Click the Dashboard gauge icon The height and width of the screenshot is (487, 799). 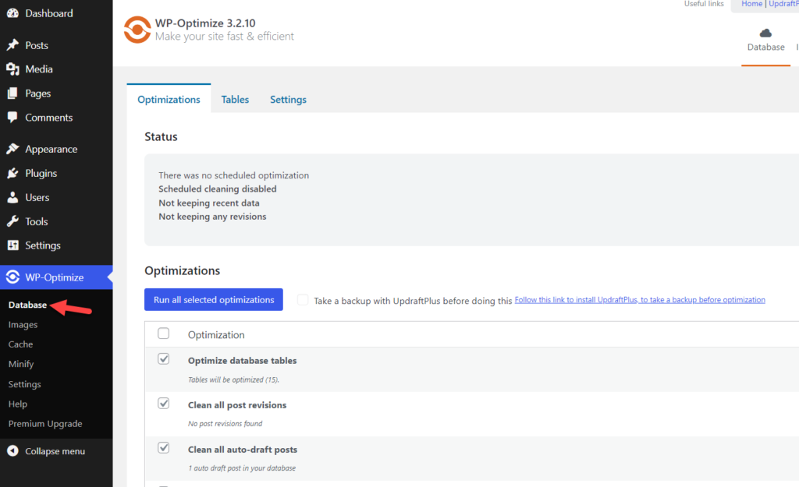(x=12, y=13)
